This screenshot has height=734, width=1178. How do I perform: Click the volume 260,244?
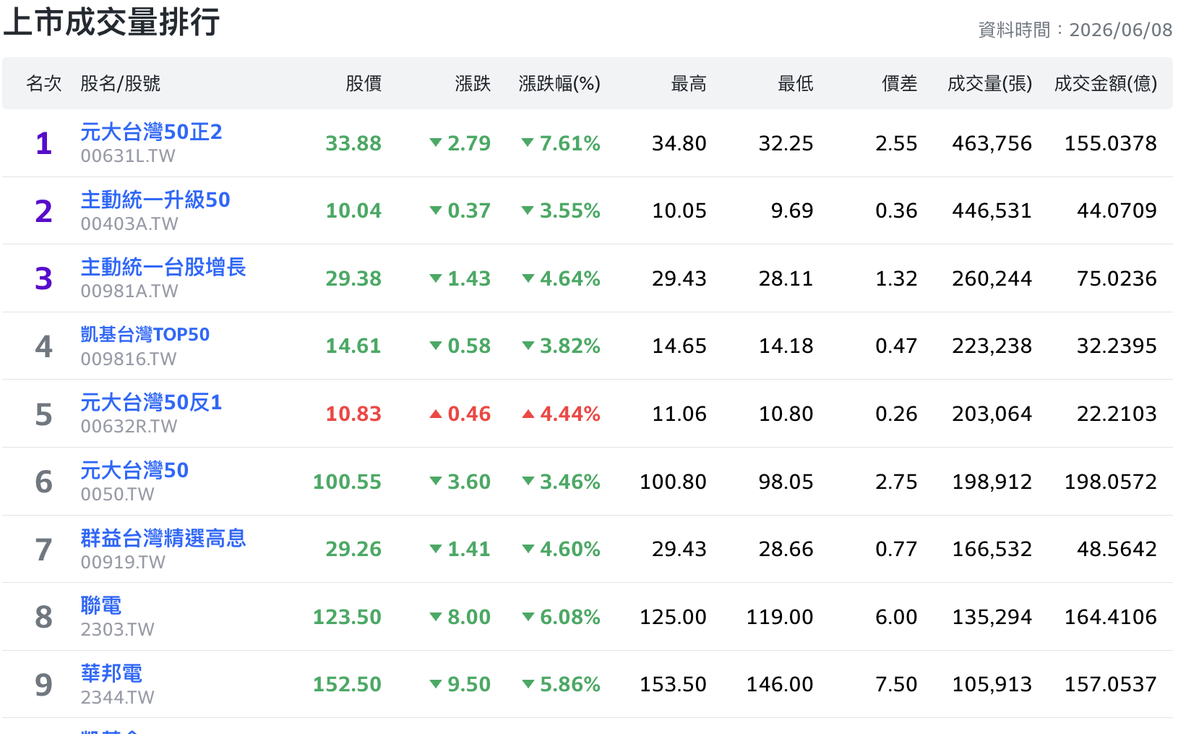(x=992, y=278)
